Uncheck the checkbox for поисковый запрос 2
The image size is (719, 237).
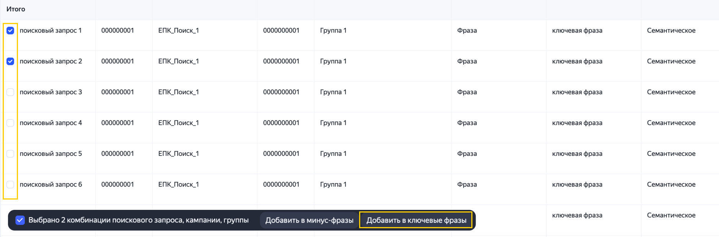coord(10,61)
